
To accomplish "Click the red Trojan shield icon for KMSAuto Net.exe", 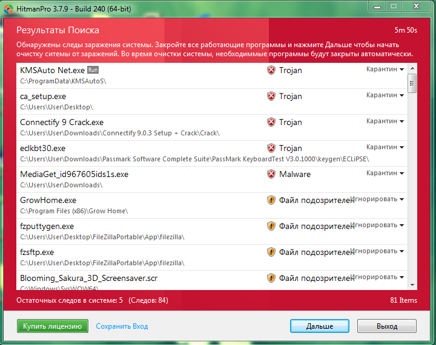I will coord(271,70).
